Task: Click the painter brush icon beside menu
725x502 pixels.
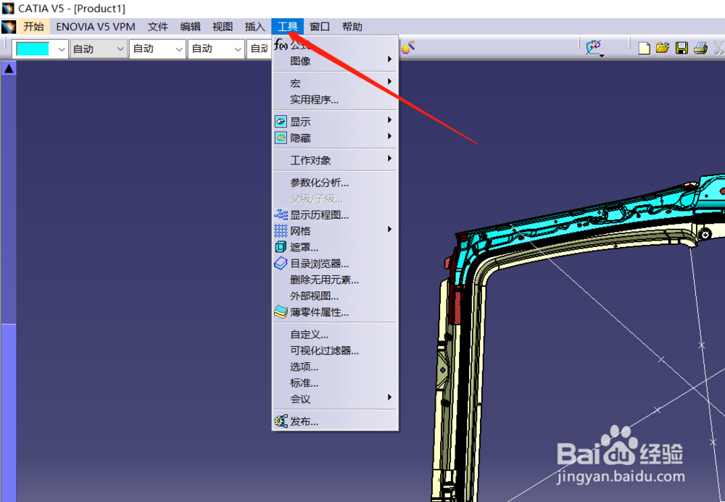Action: coord(407,47)
